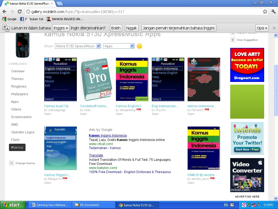Click the EN language indicator
This screenshot has width=278, height=209.
[x=226, y=205]
